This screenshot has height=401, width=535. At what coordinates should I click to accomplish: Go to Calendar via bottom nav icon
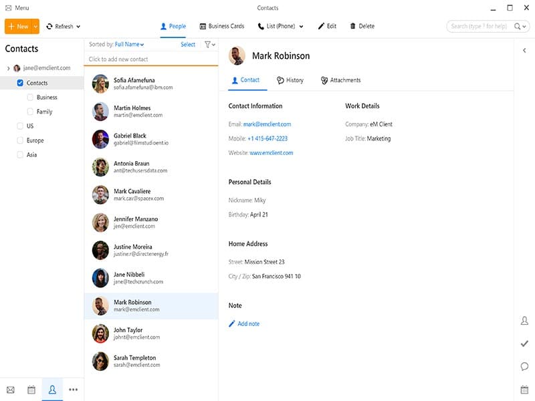[x=31, y=390]
